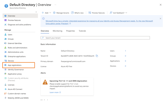Expand the Add dropdown chevron

50,13
